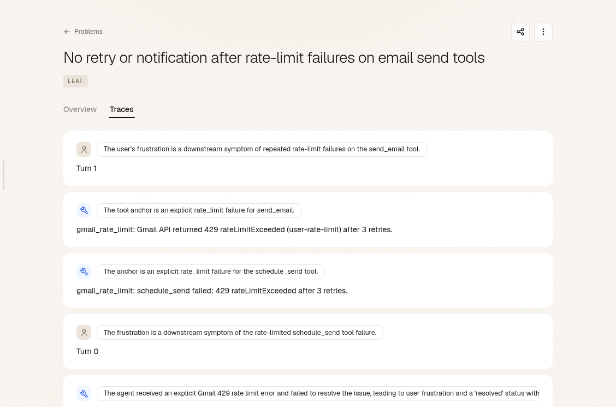
Task: Click the LEAF badge
Action: 75,81
